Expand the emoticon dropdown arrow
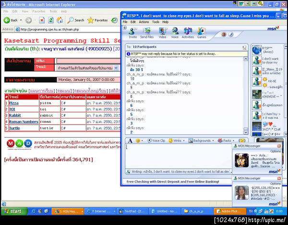 143,141
